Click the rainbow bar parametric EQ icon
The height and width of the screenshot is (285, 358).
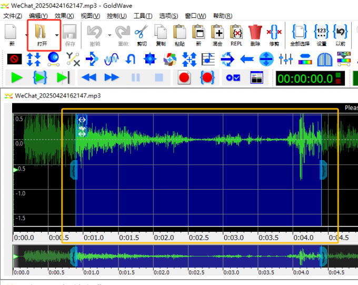click(x=305, y=59)
